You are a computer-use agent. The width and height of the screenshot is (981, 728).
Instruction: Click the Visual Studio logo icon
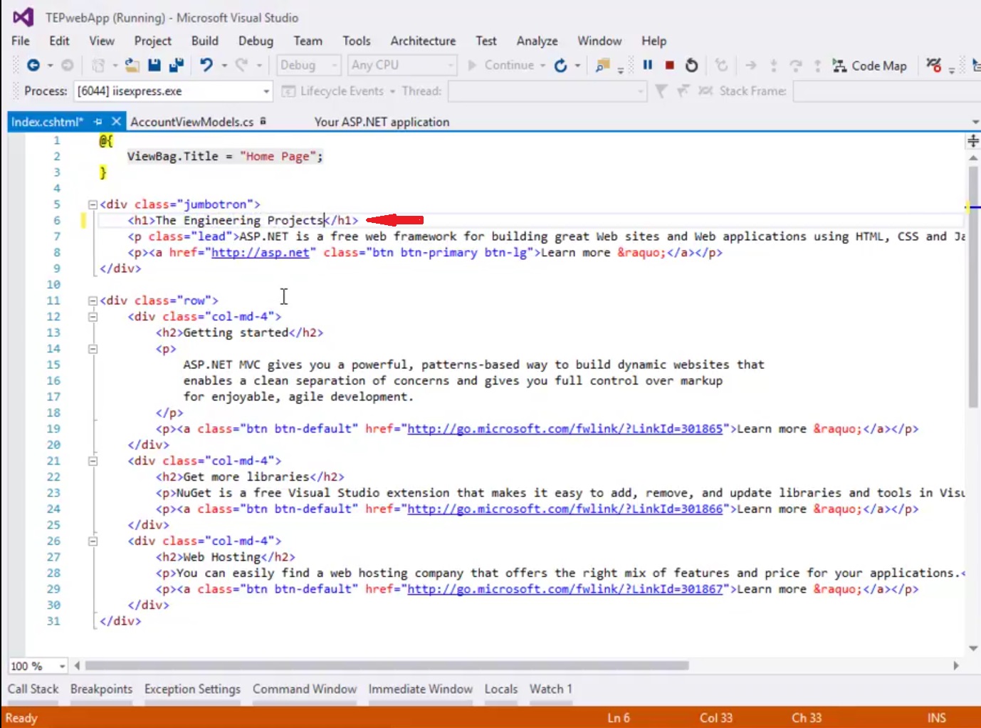coord(23,17)
